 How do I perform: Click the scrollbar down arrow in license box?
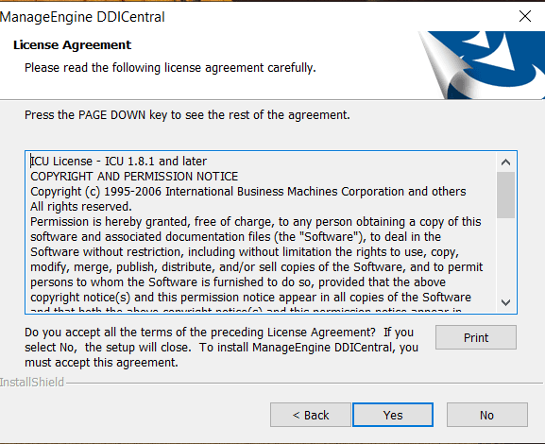(505, 302)
